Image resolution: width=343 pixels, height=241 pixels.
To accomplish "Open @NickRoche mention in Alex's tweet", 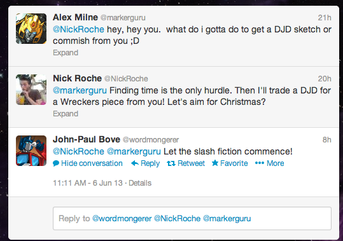I will tap(78, 29).
